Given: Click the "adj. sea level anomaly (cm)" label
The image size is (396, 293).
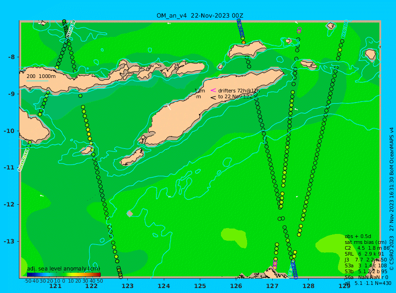Looking at the screenshot, I should [63, 269].
